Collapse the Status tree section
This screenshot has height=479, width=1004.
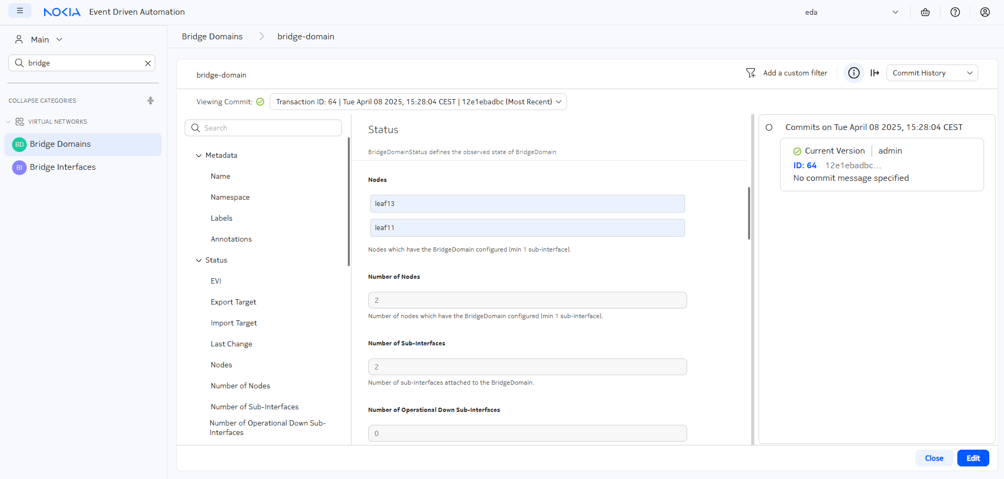[199, 260]
